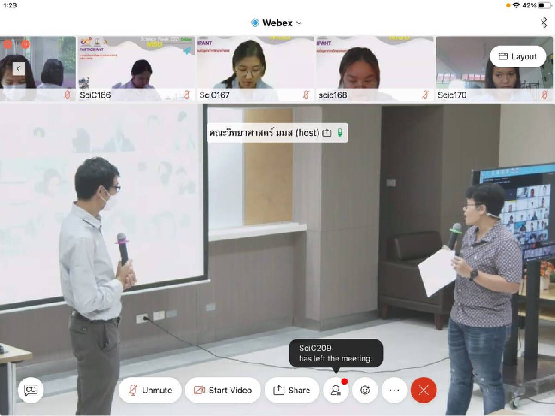The height and width of the screenshot is (416, 555).
Task: Leave the meeting with the red X
Action: click(424, 390)
